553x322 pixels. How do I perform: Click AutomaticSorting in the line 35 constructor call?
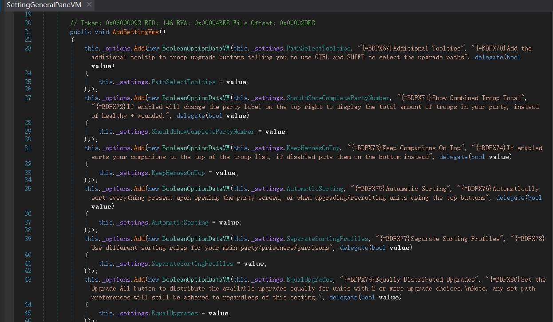(315, 189)
